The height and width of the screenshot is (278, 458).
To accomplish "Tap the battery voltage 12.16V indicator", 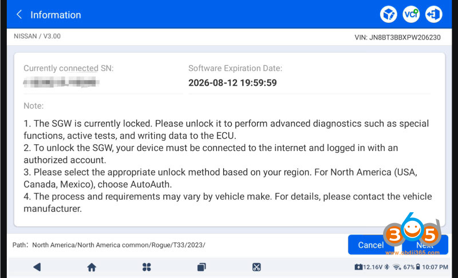I will pyautogui.click(x=368, y=267).
